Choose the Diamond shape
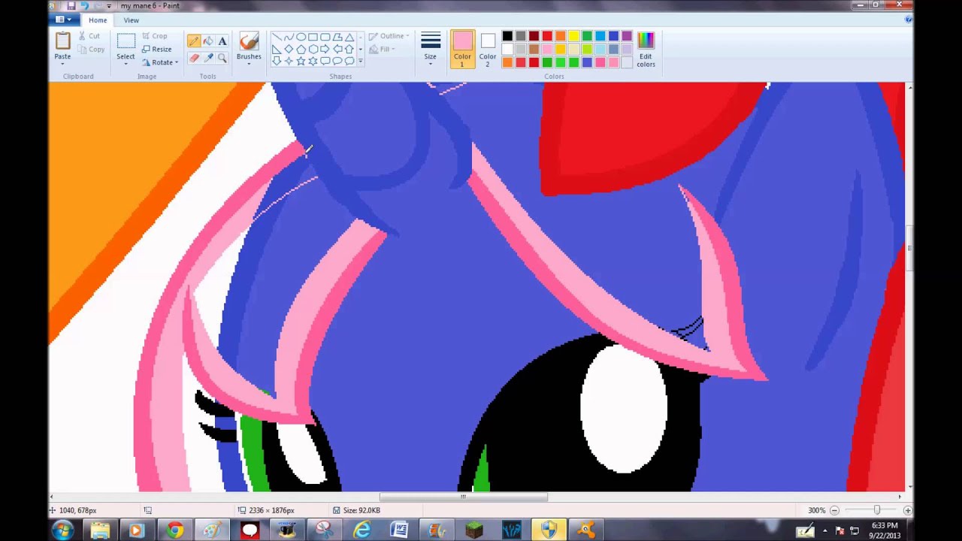962x541 pixels. tap(289, 49)
